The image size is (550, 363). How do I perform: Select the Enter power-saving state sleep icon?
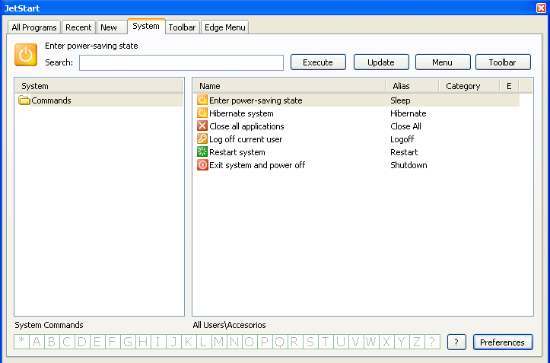tap(202, 100)
